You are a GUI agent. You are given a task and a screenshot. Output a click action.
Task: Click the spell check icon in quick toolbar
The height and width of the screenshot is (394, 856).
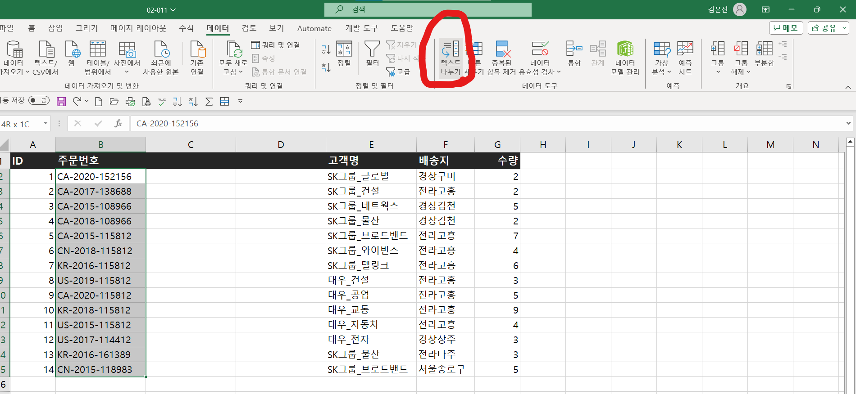(162, 102)
